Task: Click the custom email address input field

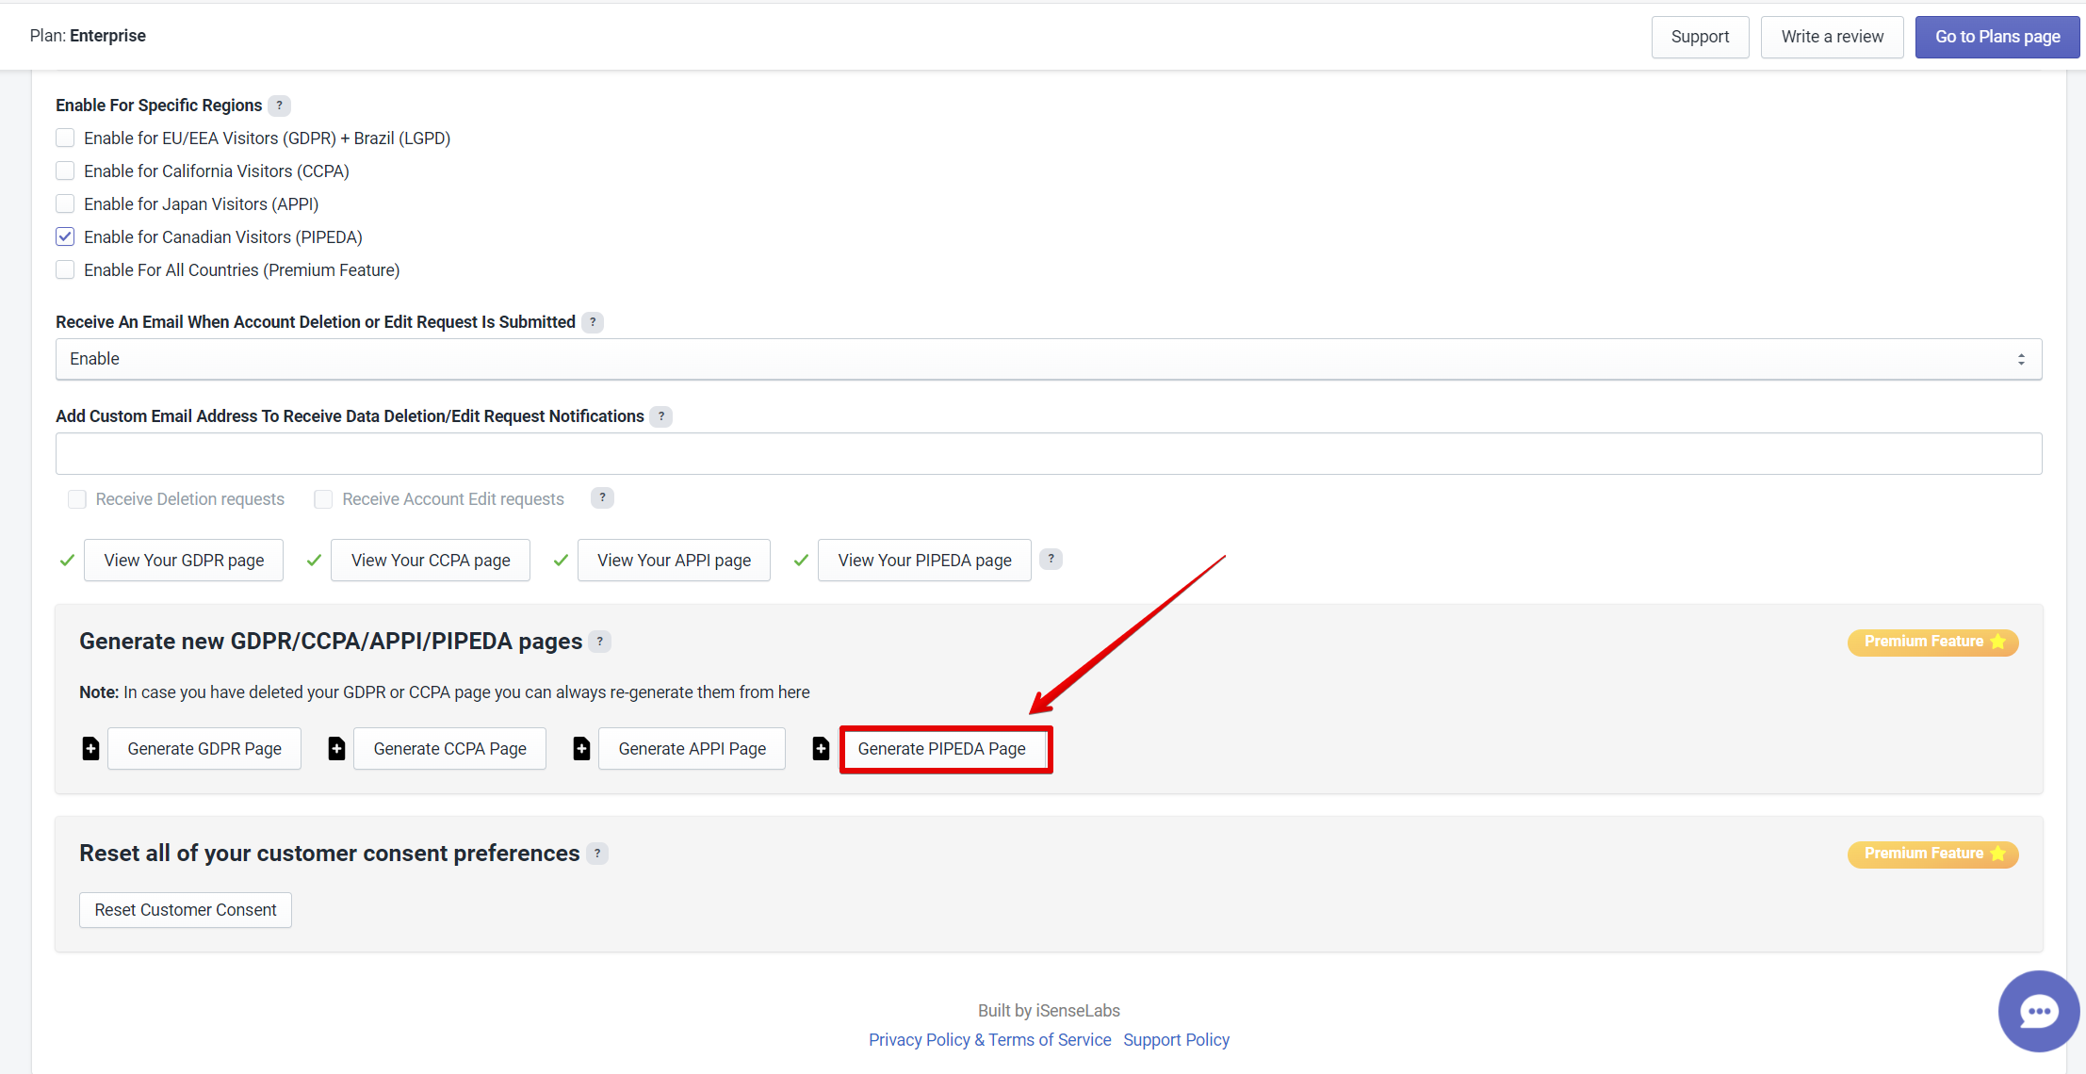Action: click(1049, 453)
